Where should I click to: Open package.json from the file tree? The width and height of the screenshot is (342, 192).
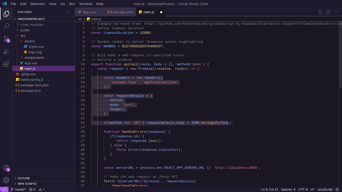tap(44, 90)
